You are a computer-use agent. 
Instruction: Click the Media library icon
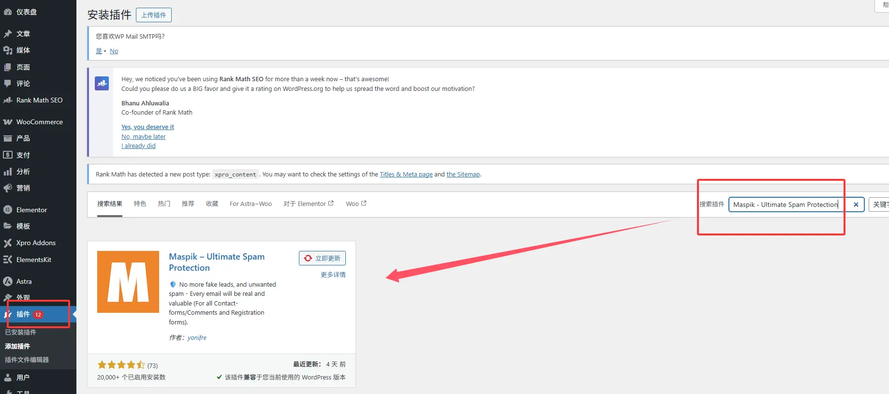pyautogui.click(x=8, y=50)
